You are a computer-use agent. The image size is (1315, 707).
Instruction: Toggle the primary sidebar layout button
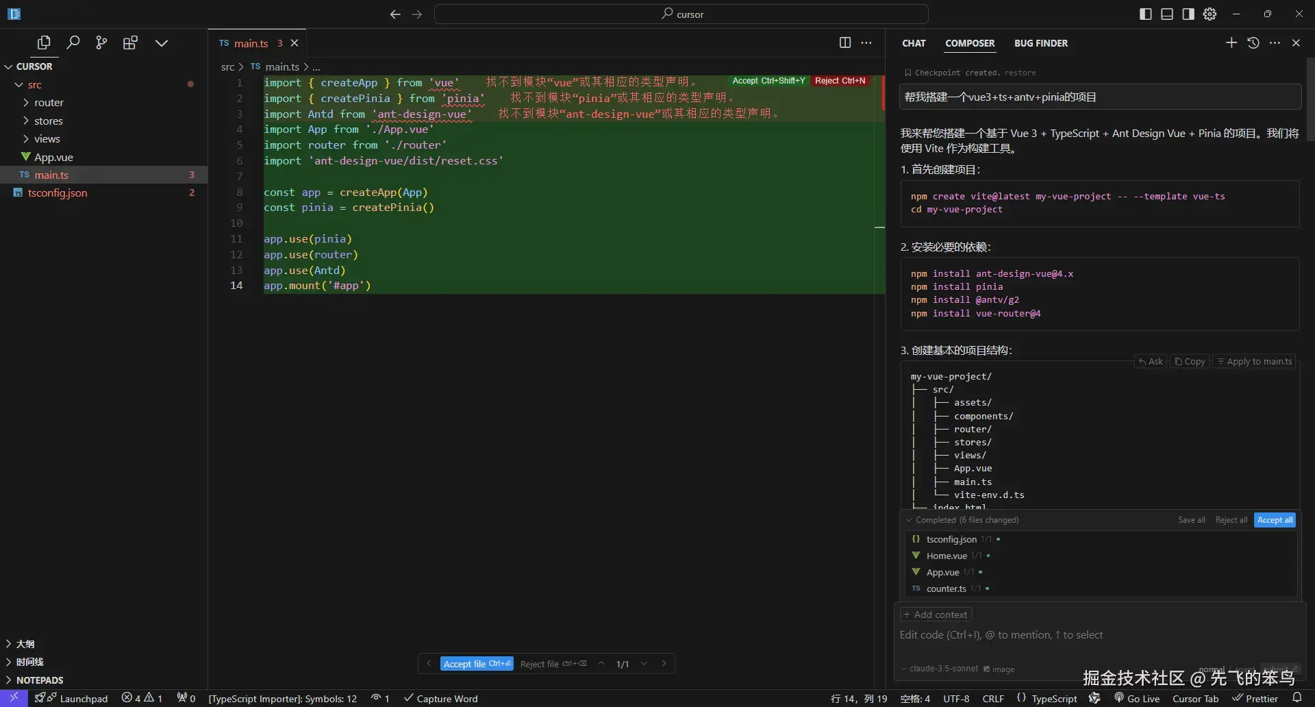(1146, 14)
